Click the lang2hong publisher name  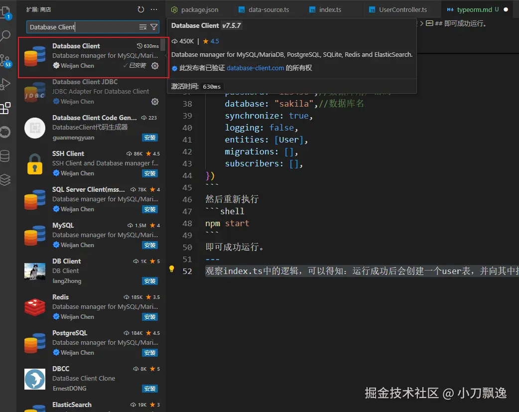[x=67, y=281]
